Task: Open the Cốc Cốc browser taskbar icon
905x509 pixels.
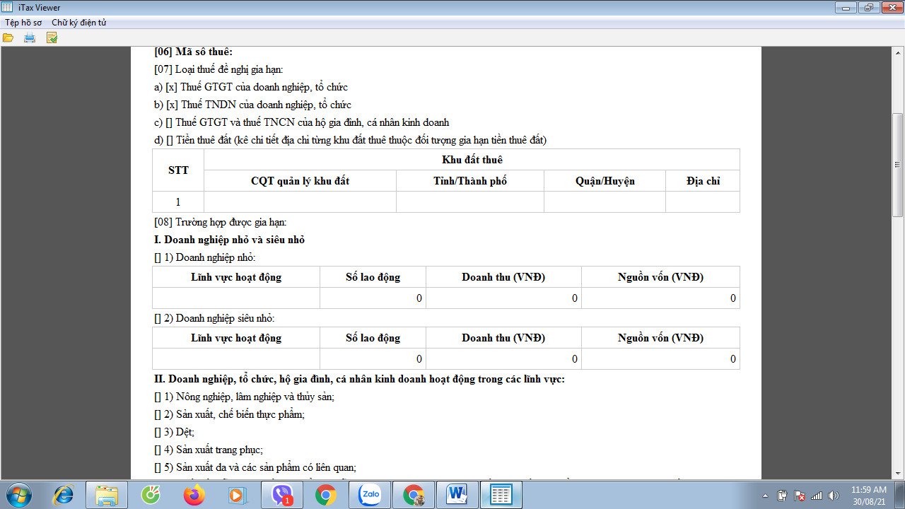Action: [x=151, y=495]
